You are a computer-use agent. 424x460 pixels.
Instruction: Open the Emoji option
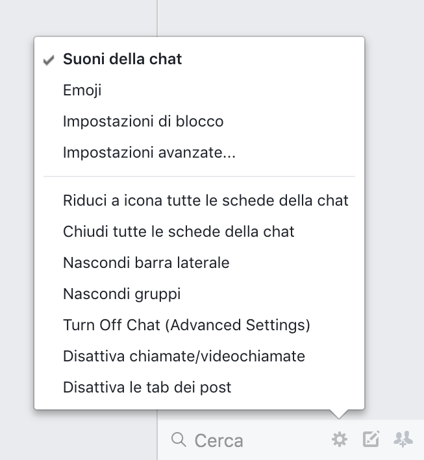(x=82, y=90)
